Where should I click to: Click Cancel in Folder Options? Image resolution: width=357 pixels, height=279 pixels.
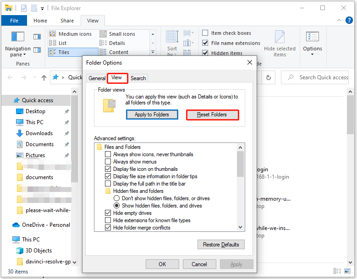tap(199, 264)
